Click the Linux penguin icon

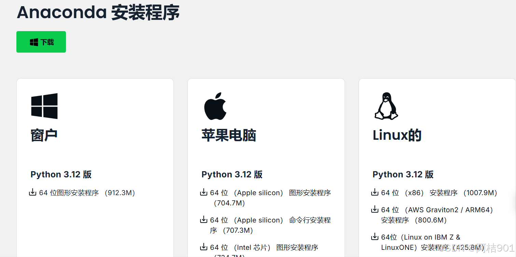pos(387,106)
